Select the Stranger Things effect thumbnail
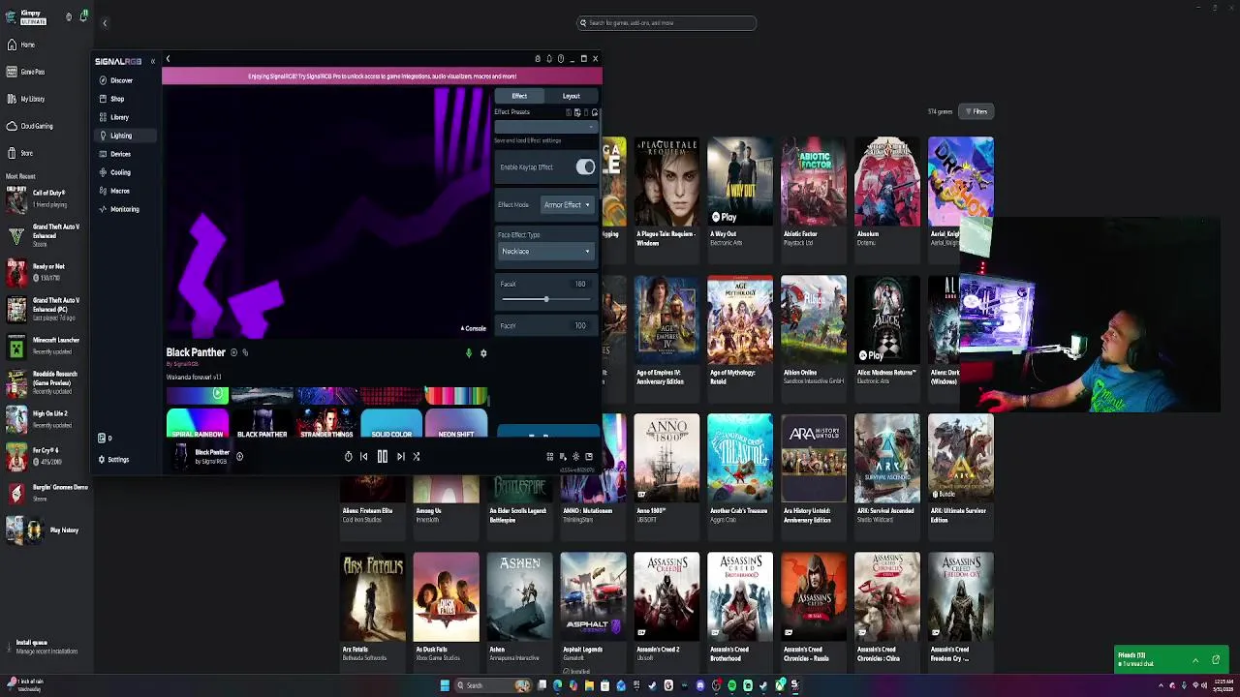This screenshot has height=697, width=1240. point(326,424)
